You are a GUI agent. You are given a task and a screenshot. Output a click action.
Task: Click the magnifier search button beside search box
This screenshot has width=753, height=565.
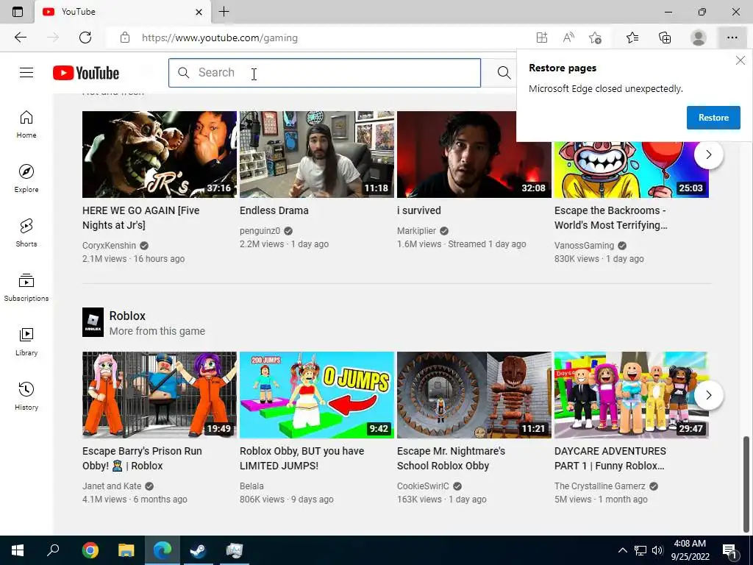click(504, 73)
